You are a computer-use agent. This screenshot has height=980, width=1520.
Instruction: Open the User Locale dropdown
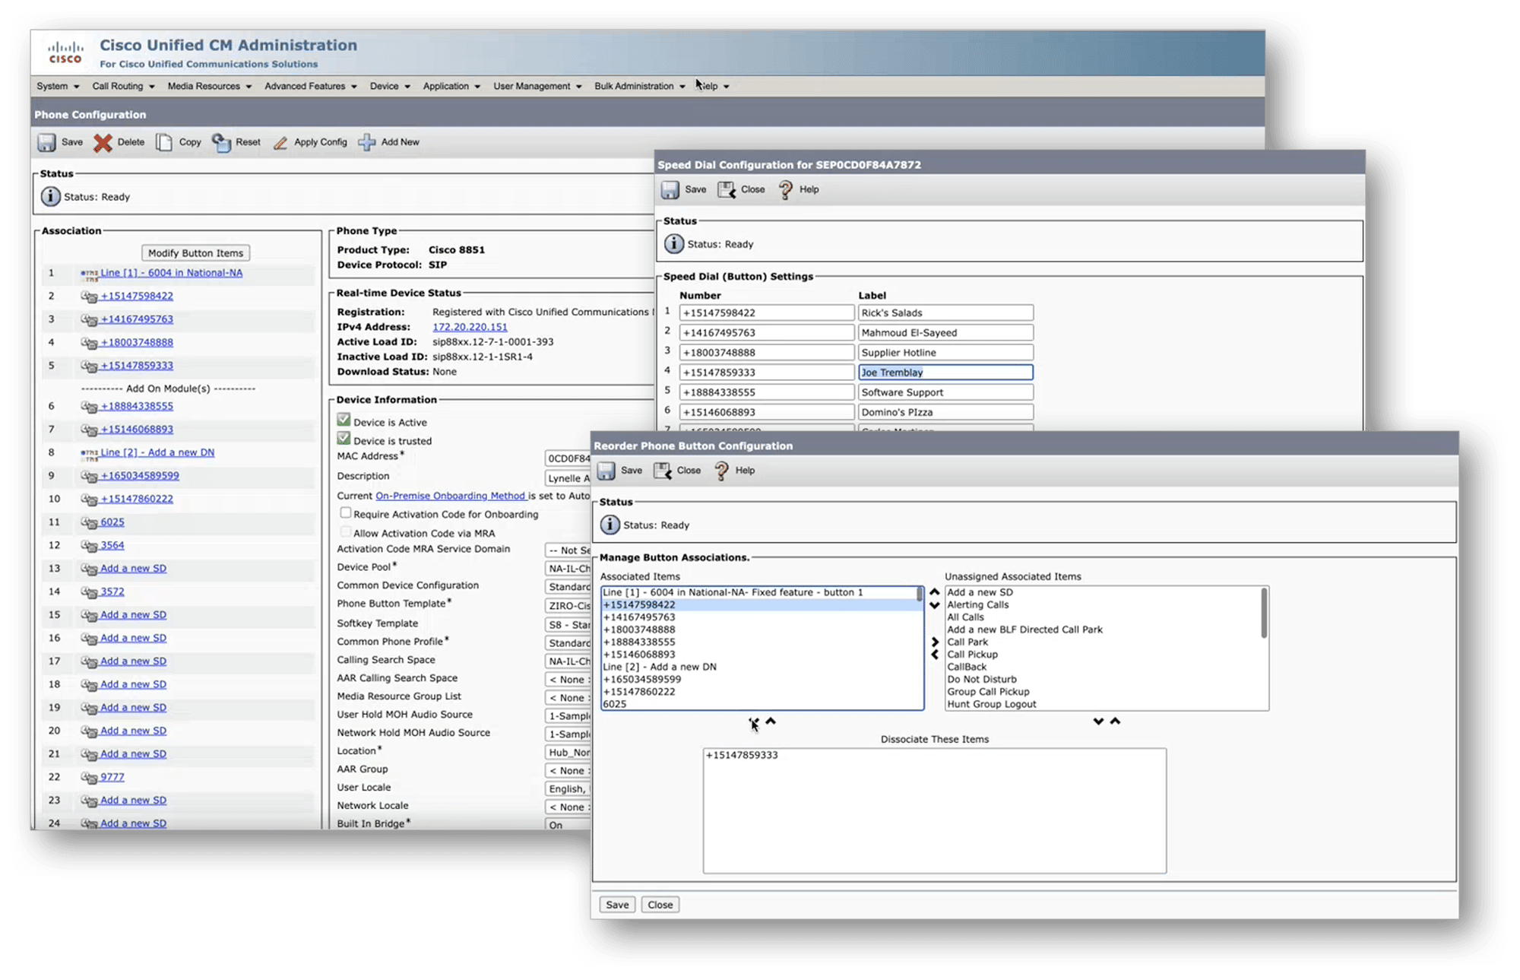(568, 788)
